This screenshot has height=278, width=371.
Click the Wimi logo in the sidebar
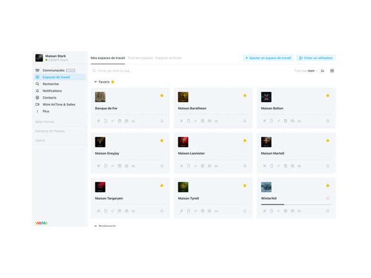(x=41, y=223)
